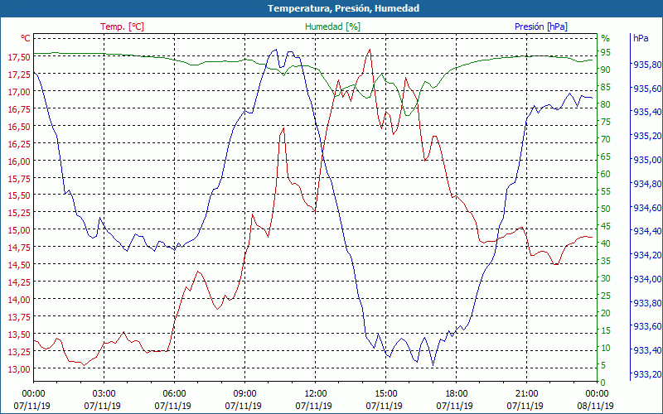
Task: Click the "15,00" temperature tick label
Action: 19,230
